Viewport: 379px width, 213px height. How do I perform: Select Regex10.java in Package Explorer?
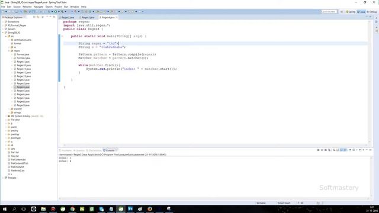24,66
